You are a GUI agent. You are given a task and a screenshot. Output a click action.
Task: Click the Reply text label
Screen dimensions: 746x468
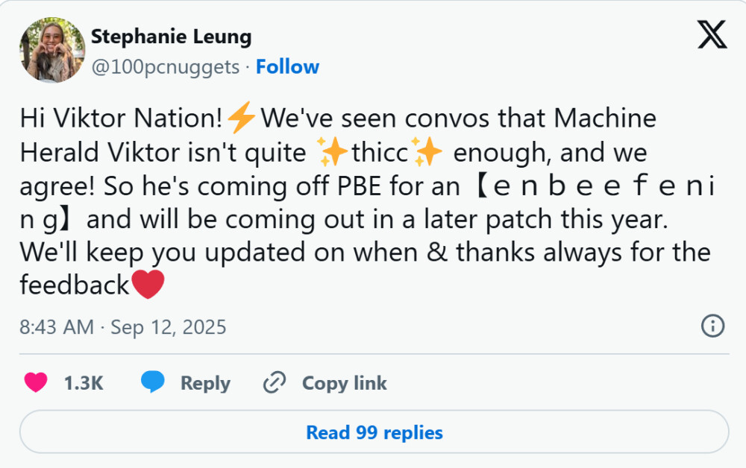pos(205,384)
